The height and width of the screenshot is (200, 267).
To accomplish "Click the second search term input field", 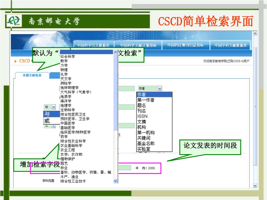I will 126,107.
